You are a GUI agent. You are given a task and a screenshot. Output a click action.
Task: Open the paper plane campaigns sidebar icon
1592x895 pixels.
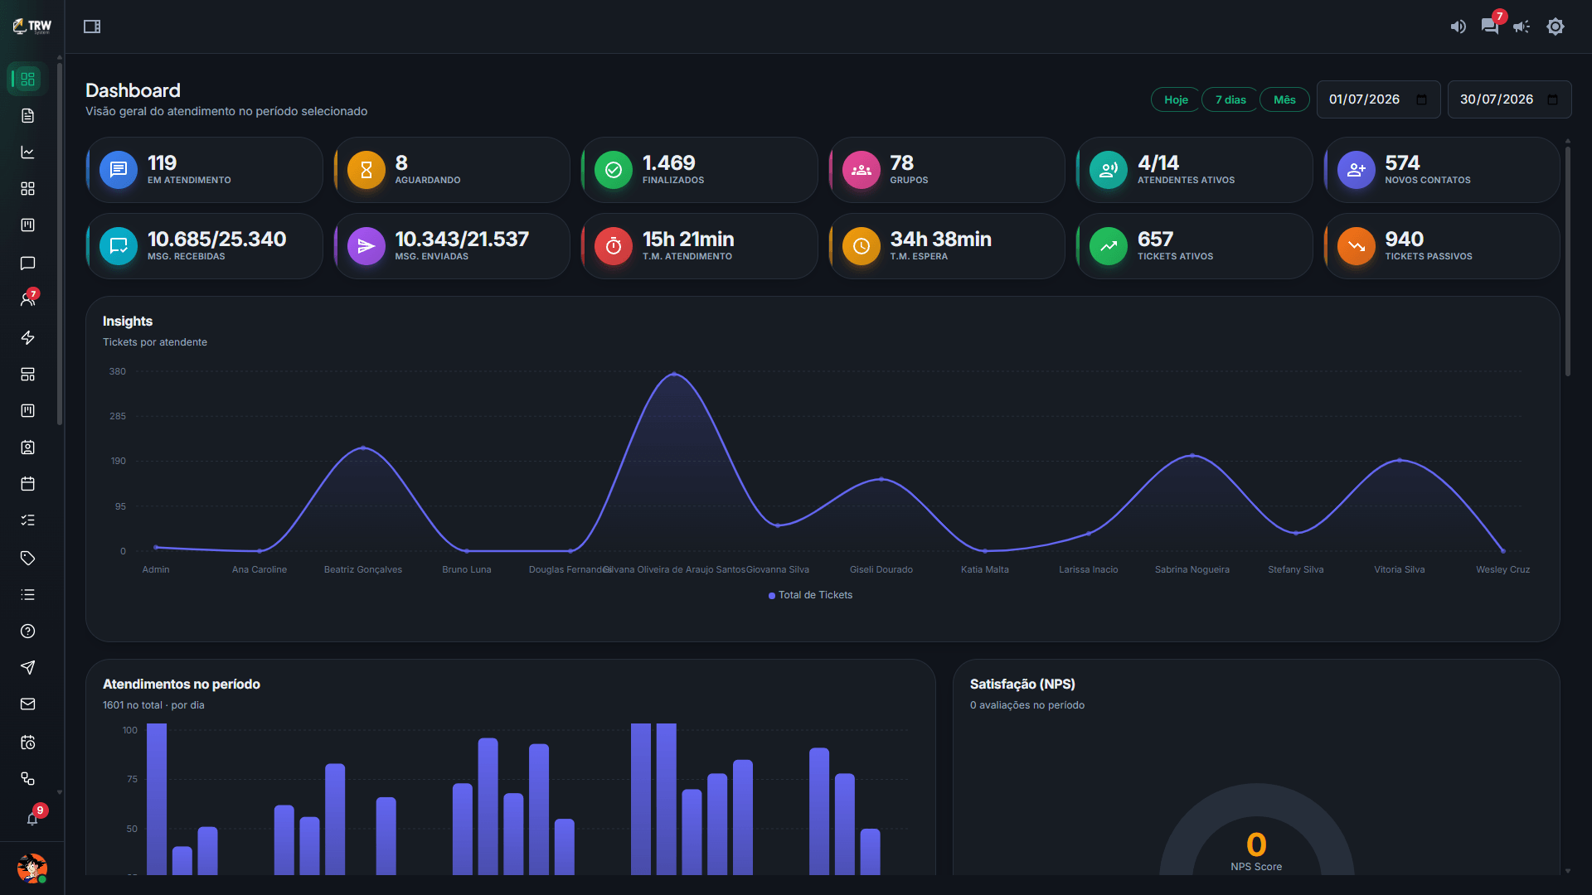[x=27, y=668]
